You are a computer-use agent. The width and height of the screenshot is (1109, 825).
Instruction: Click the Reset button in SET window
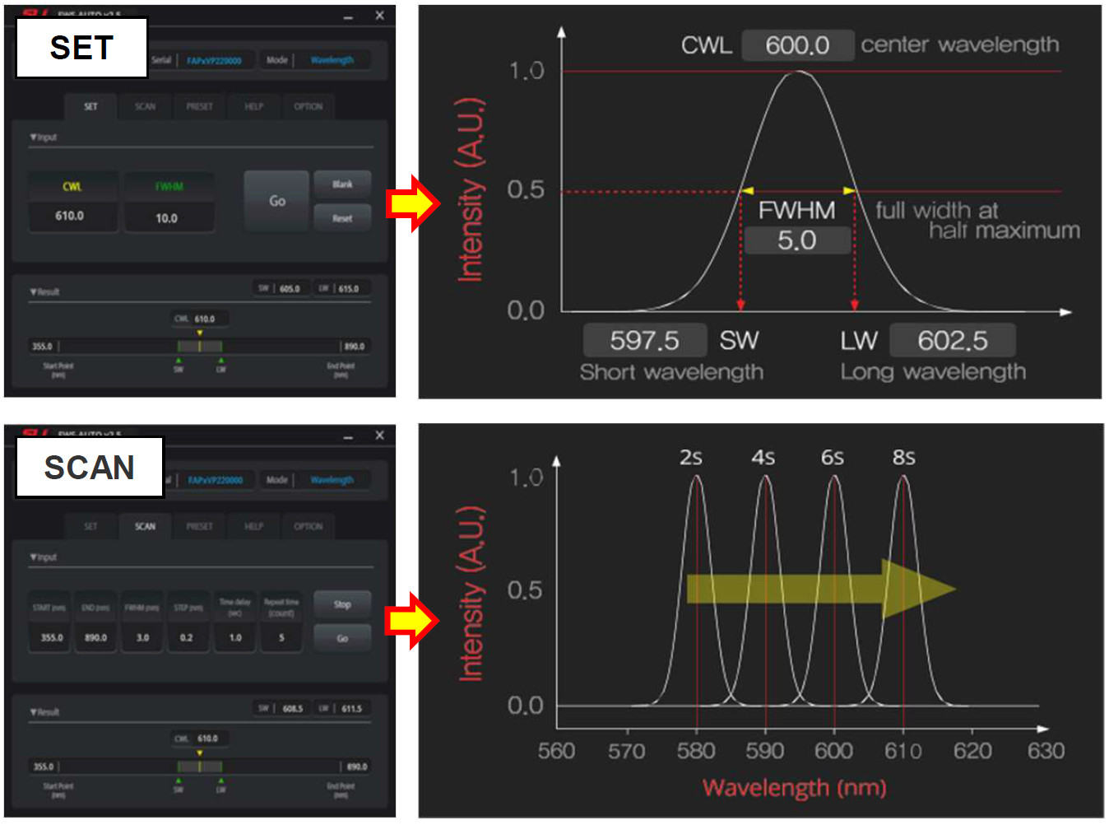pyautogui.click(x=342, y=218)
